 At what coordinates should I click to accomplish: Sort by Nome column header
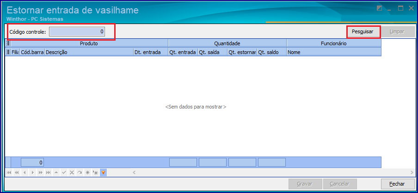click(x=334, y=52)
